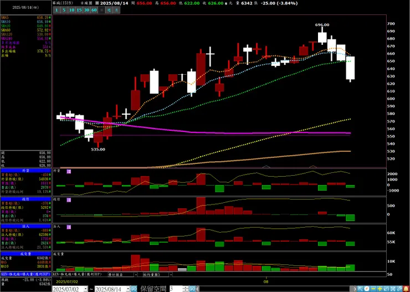Click the left chevron scroll arrow
410x292 pixels.
(x=197, y=289)
